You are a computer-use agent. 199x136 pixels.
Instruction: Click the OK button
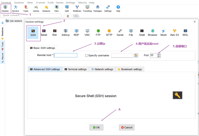96,127
